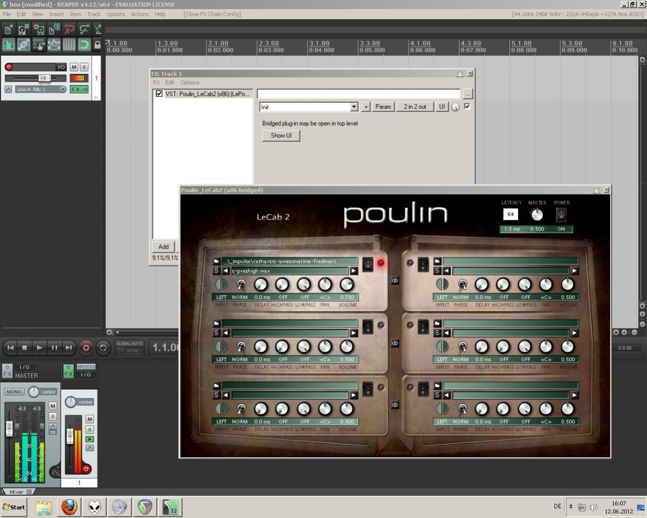Screen dimensions: 647x518
Task: Click the Show UI button
Action: (281, 136)
